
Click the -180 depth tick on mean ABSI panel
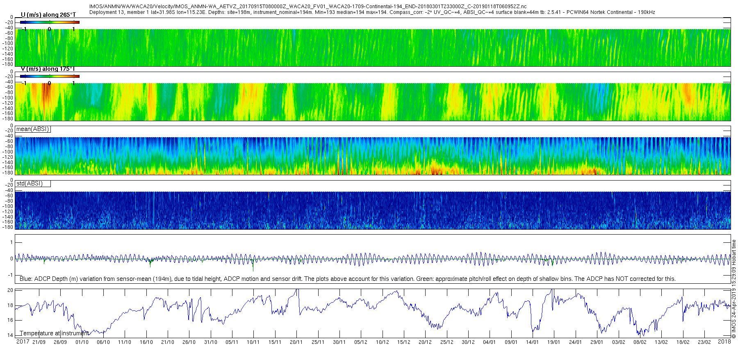pyautogui.click(x=8, y=173)
